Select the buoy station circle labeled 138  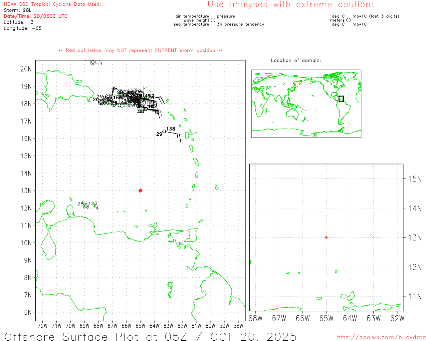tap(164, 132)
